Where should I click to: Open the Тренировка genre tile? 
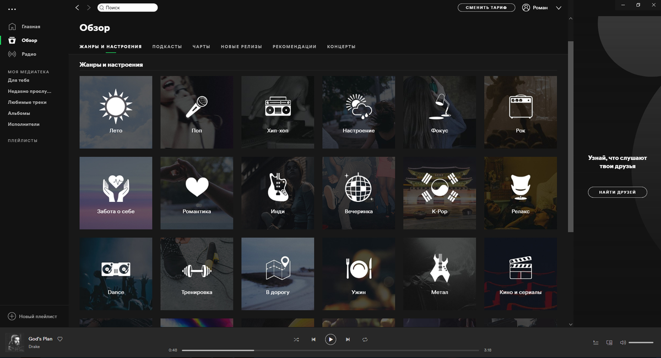pyautogui.click(x=197, y=274)
